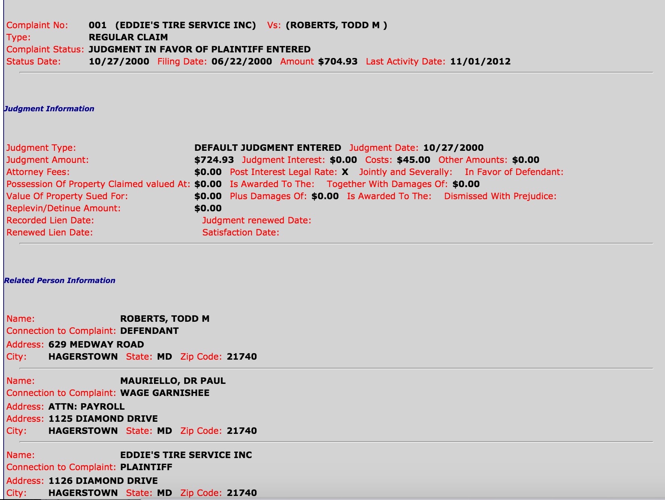
Task: Click the Recorded Lien Date label
Action: click(x=50, y=220)
